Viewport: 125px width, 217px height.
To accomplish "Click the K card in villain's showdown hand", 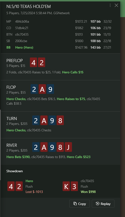I will (66, 186).
